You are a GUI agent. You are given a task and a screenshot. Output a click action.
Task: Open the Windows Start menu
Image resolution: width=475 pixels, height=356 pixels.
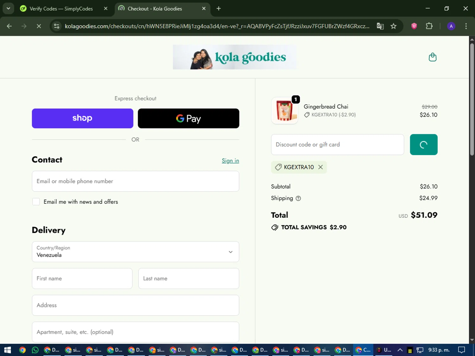(x=8, y=350)
